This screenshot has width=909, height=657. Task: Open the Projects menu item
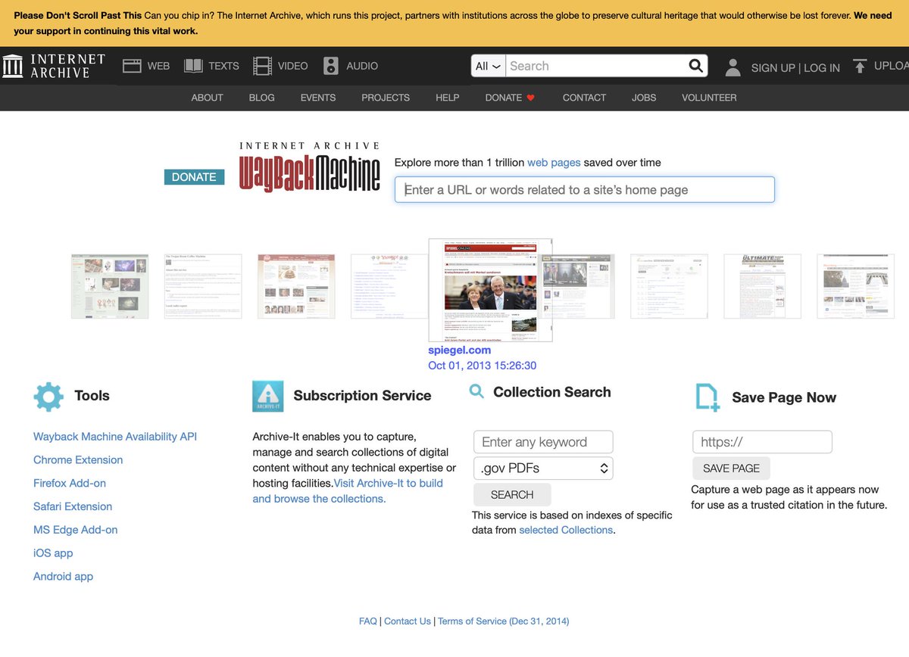[x=386, y=98]
